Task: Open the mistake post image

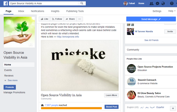Action: 80,65
